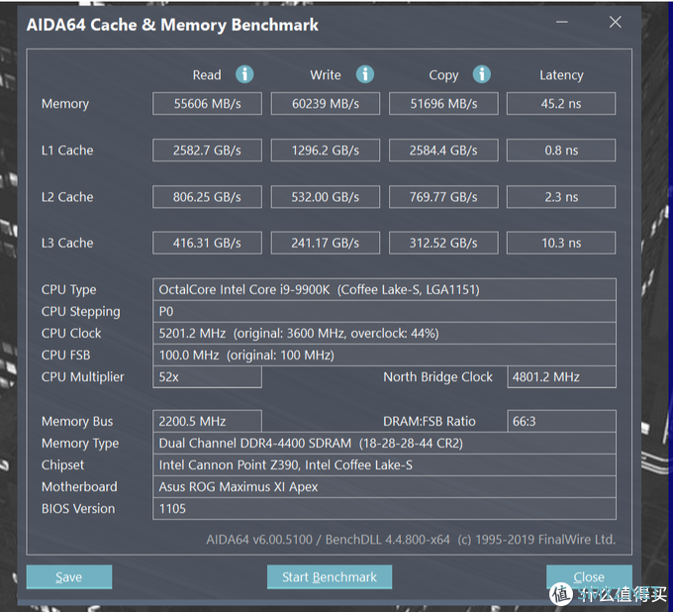Select Memory latency value 45.2 ns

coord(561,104)
